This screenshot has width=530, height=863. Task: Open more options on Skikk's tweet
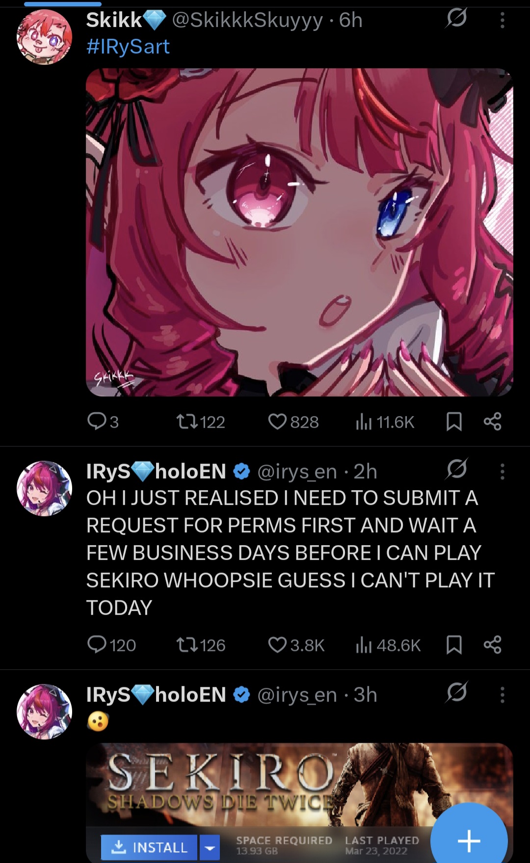(x=502, y=20)
